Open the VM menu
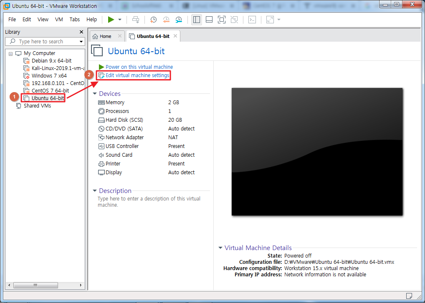This screenshot has height=303, width=425. (x=59, y=20)
